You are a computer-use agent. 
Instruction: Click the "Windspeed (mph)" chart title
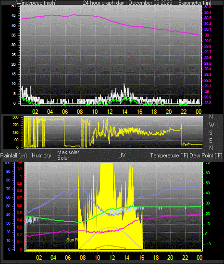37,3
